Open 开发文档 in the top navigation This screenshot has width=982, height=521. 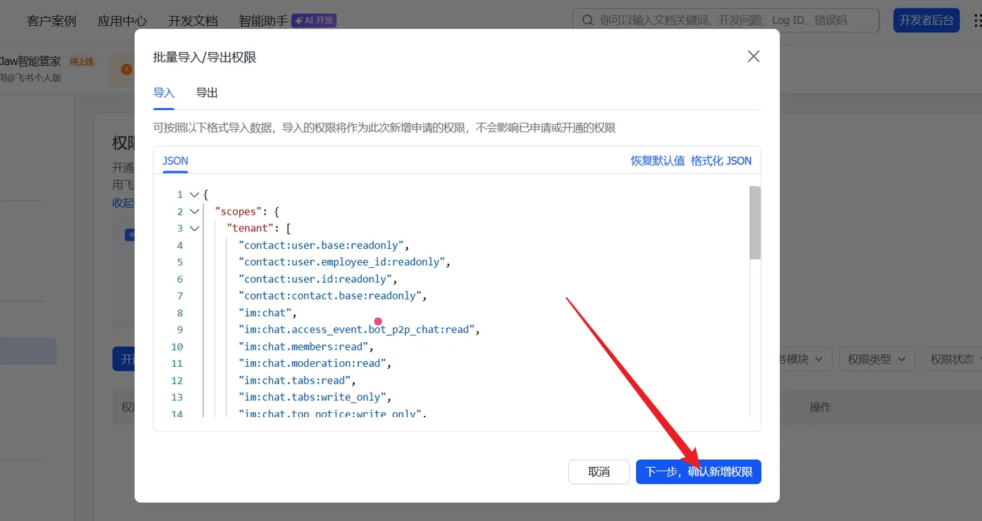point(193,21)
